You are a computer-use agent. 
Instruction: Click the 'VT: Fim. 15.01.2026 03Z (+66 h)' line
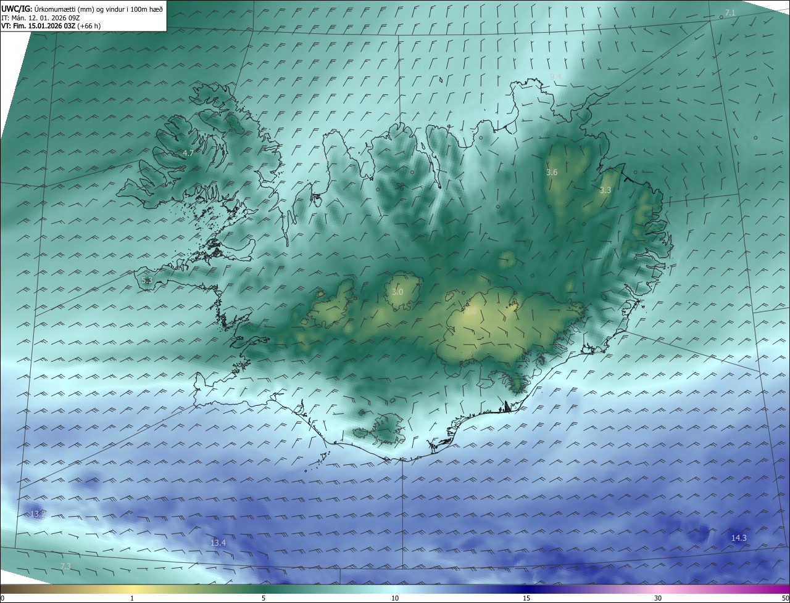tap(51, 26)
